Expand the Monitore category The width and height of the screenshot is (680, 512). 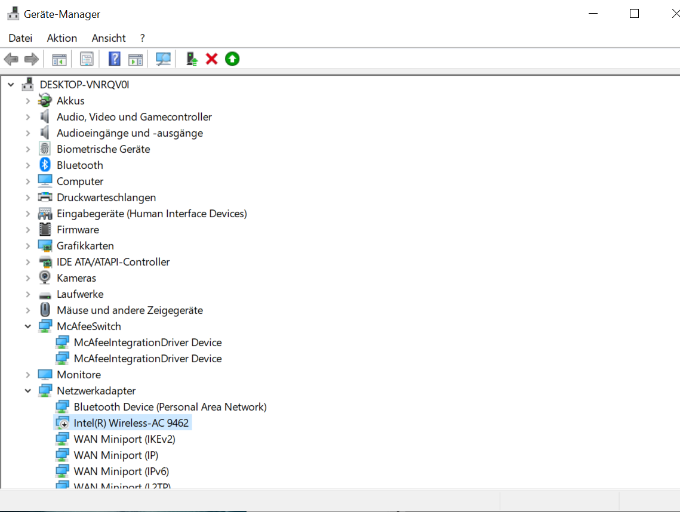[27, 375]
